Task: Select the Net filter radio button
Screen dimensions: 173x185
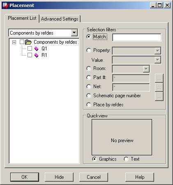Action: (89, 87)
